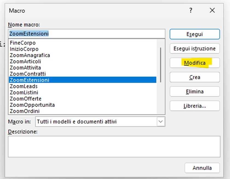Choose ZoomAnagrafica from the list
The image size is (230, 179).
pyautogui.click(x=30, y=55)
